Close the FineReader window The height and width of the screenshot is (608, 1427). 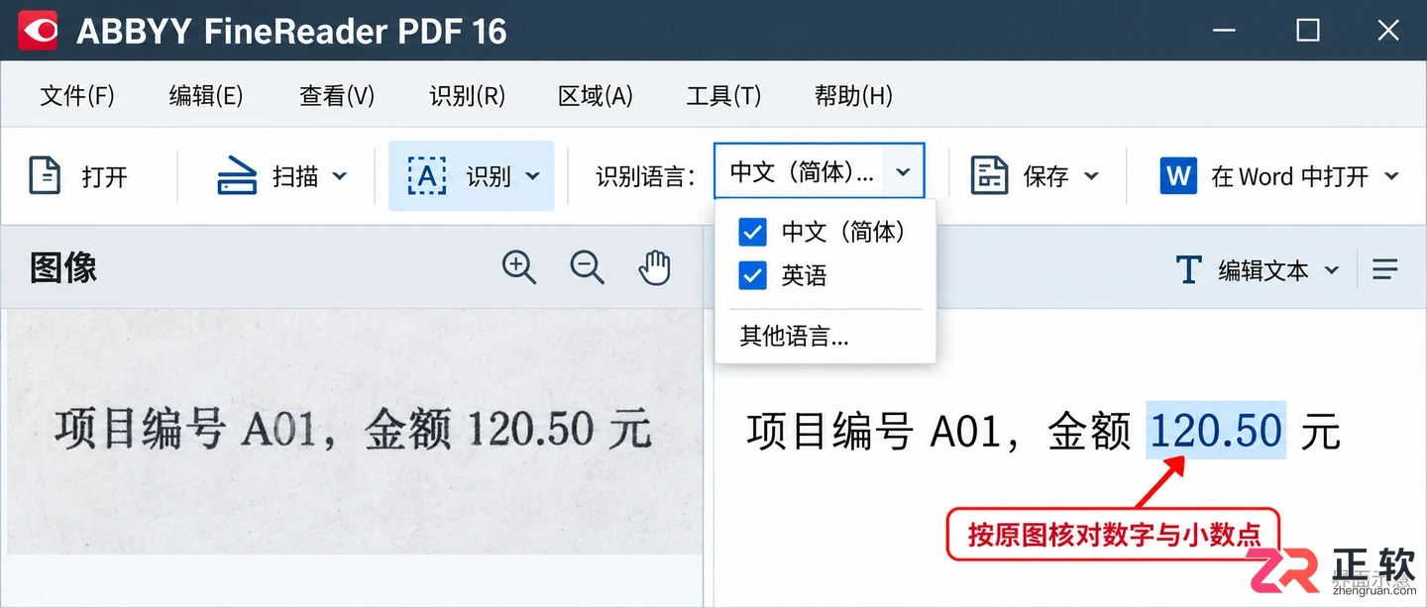(1388, 31)
